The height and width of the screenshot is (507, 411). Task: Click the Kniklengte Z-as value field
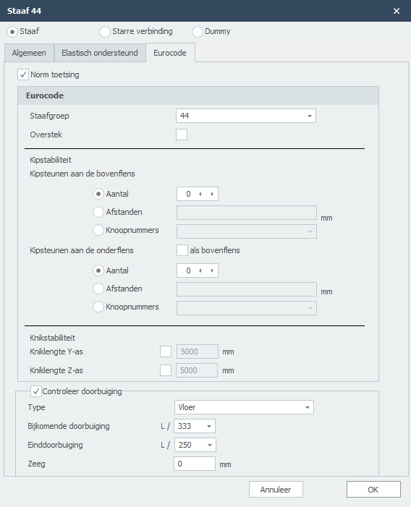coord(197,370)
